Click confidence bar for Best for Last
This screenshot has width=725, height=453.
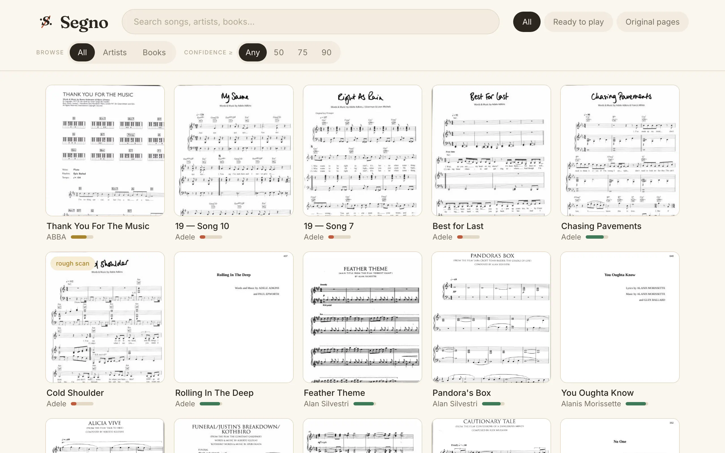468,237
